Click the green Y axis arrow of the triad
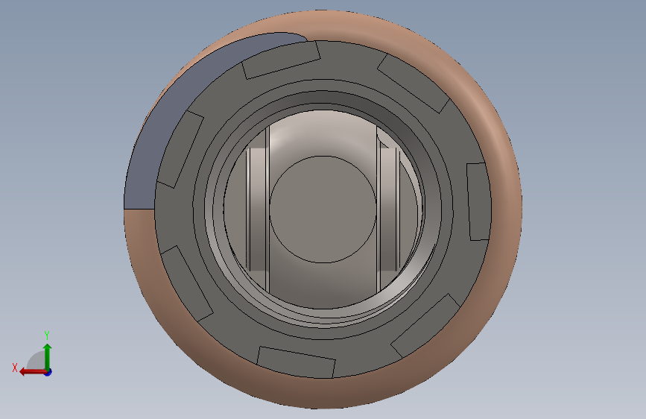The image size is (646, 419). point(48,356)
